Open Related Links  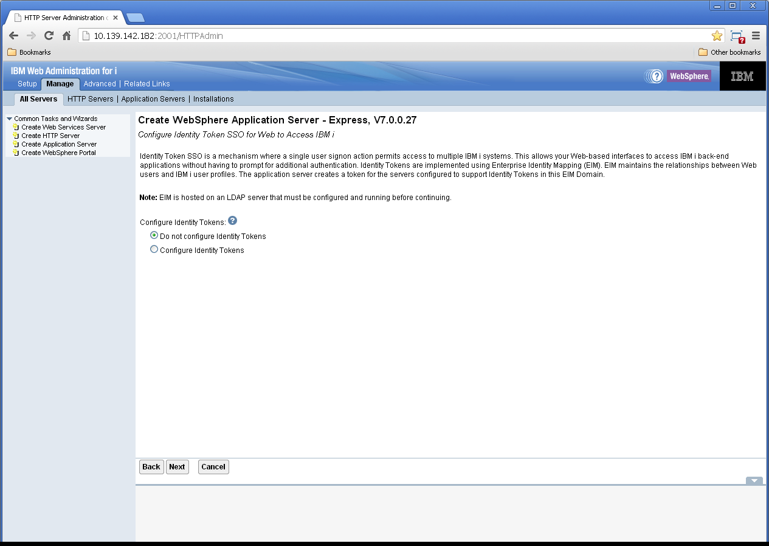click(147, 84)
